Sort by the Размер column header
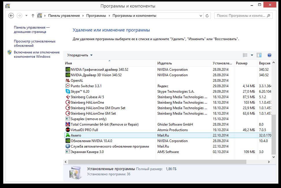The height and width of the screenshot is (188, 281). click(x=245, y=63)
